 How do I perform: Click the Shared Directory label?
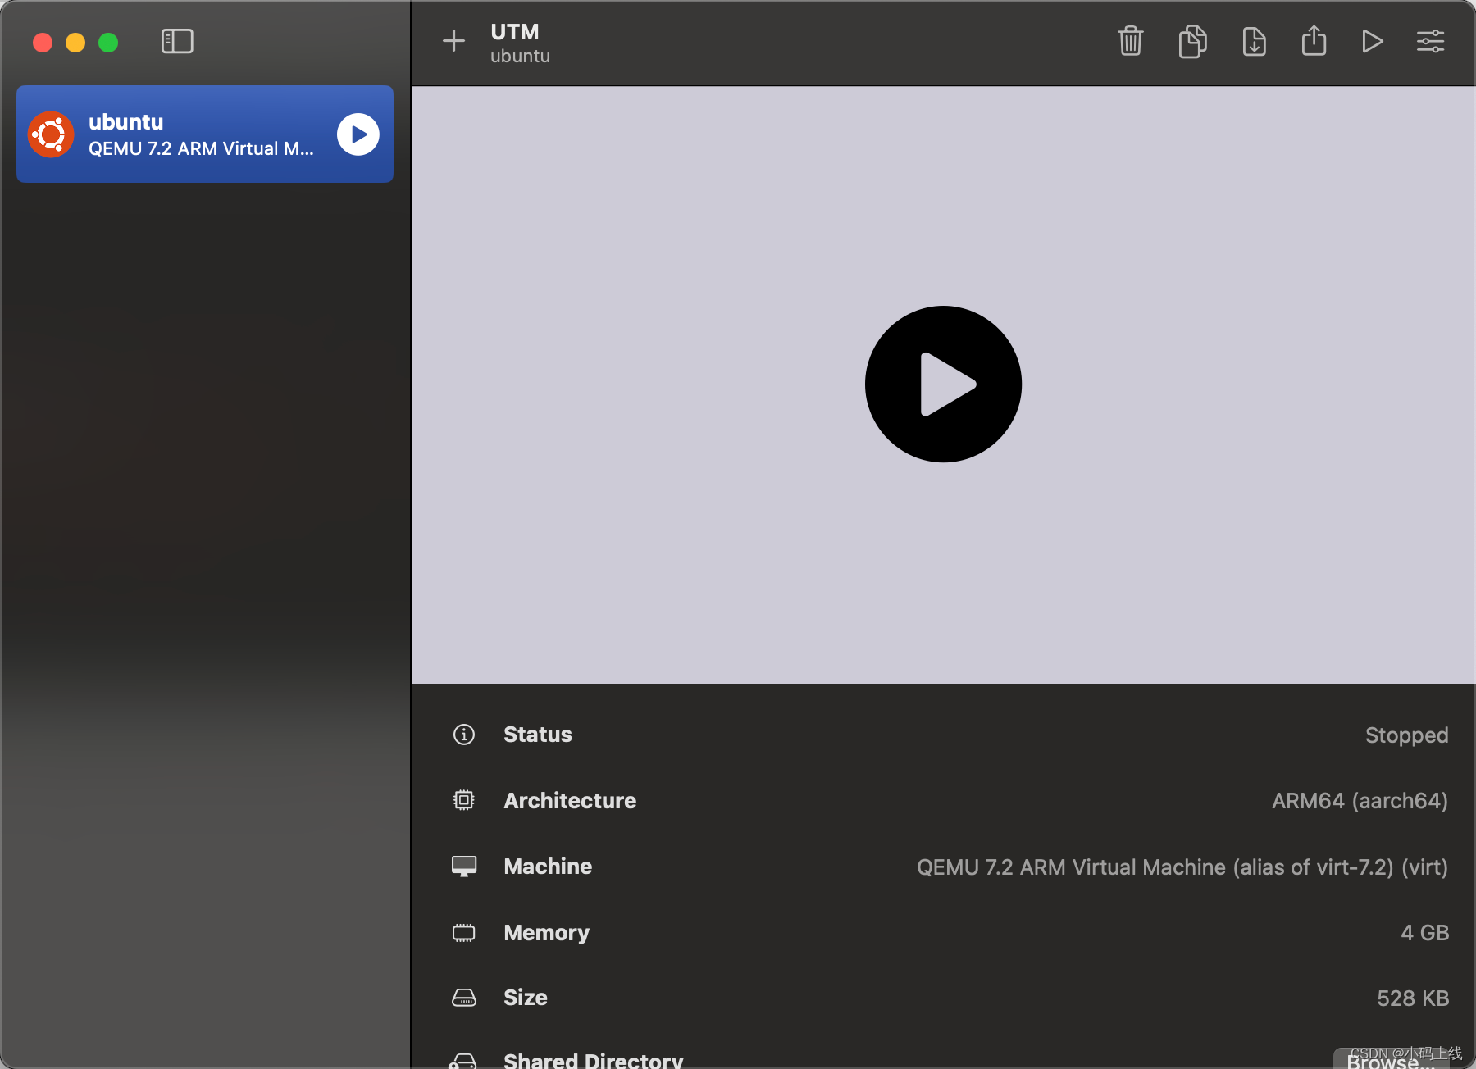point(594,1060)
